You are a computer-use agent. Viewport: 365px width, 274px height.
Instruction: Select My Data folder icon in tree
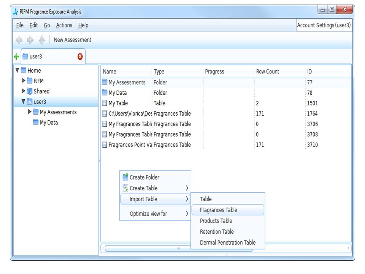click(36, 122)
